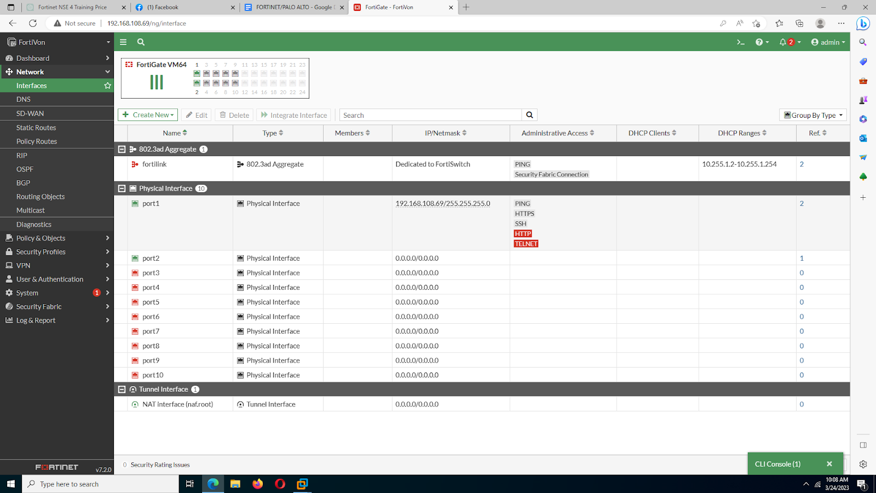
Task: Expand the FortiVon VDOM dropdown
Action: click(x=57, y=42)
